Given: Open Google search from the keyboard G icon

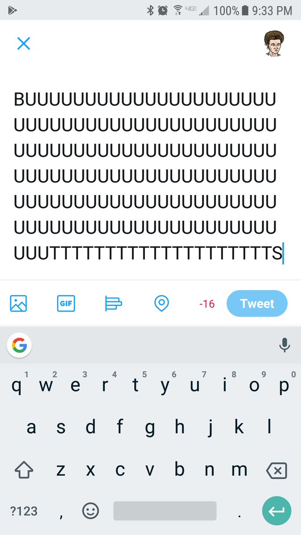Looking at the screenshot, I should click(x=19, y=345).
